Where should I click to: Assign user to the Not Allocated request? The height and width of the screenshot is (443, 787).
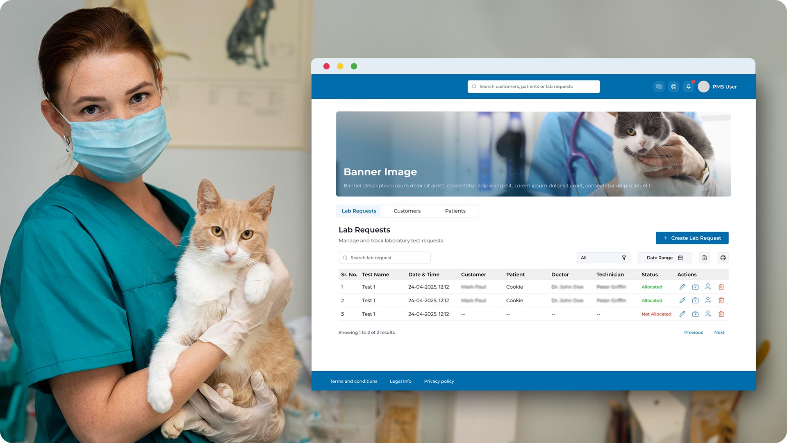(708, 314)
